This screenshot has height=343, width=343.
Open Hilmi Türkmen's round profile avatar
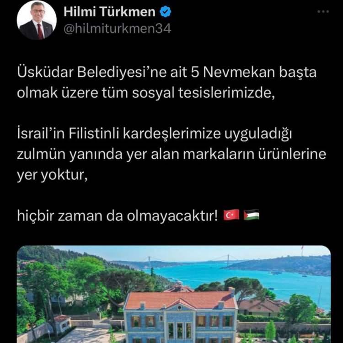coord(37,20)
